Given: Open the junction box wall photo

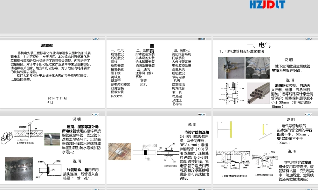Looking at the screenshot, I should [231, 68].
